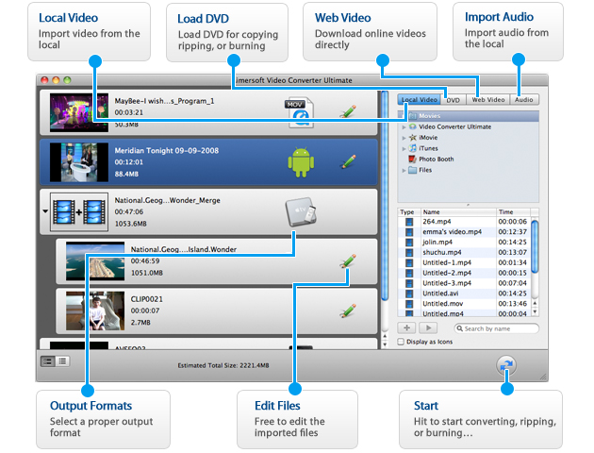This screenshot has height=453, width=594.
Task: Edit National.Geog Island.Wonder clip with pencil icon
Action: [x=348, y=261]
